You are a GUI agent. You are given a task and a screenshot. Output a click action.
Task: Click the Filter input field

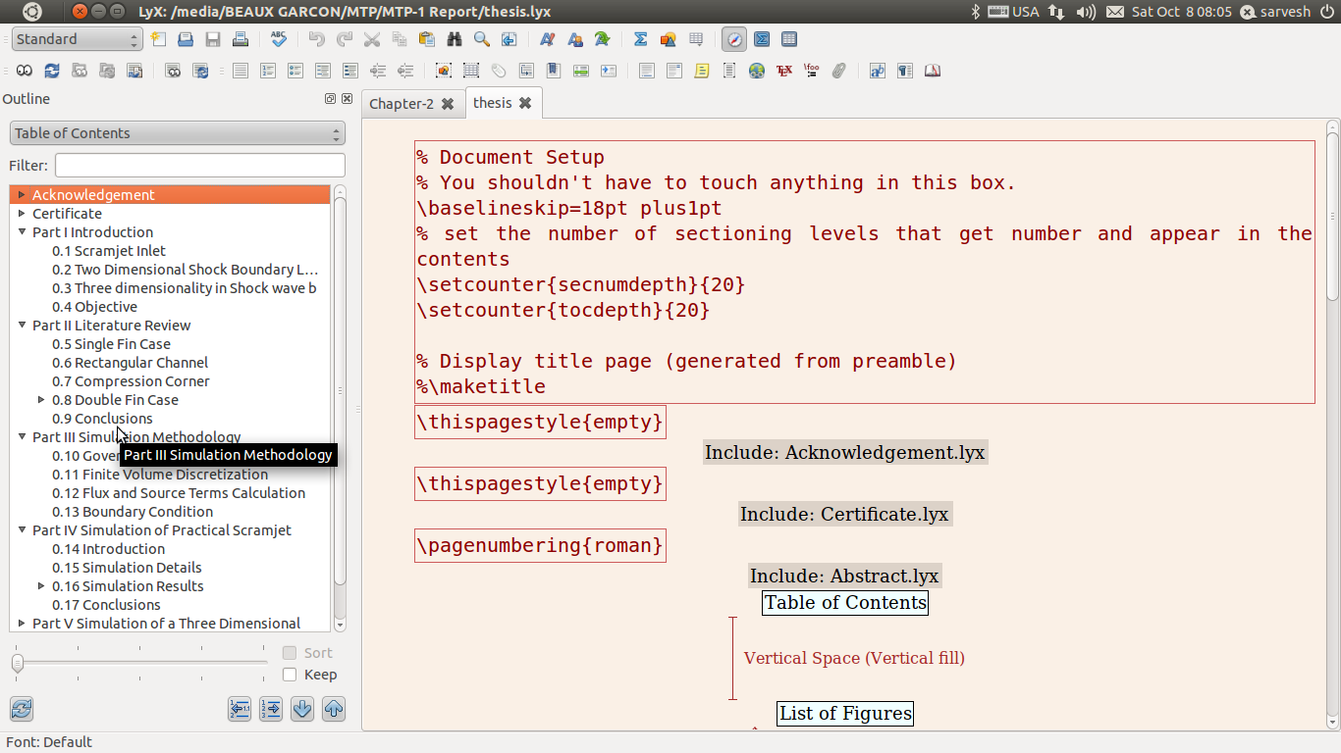(200, 166)
